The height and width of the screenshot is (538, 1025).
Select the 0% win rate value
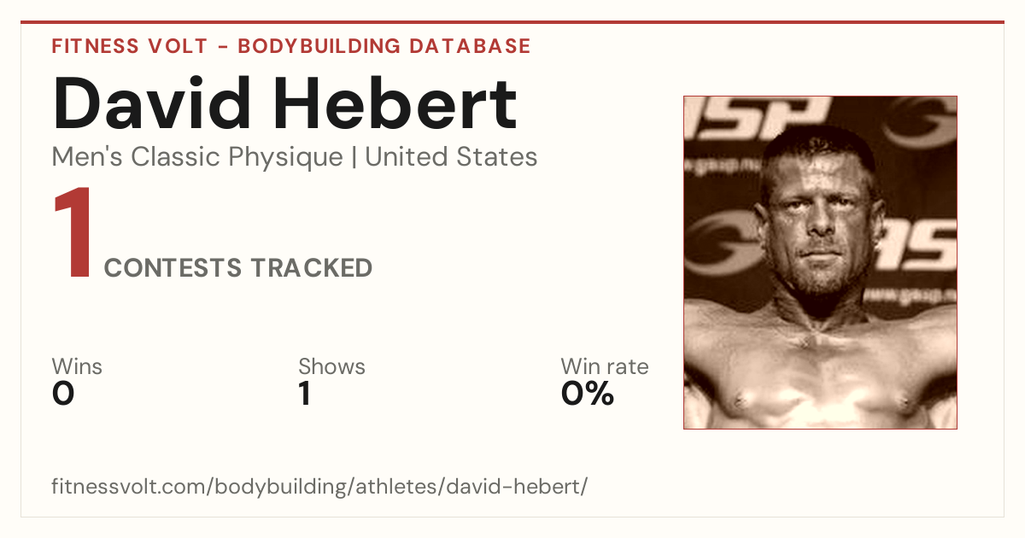pos(588,394)
